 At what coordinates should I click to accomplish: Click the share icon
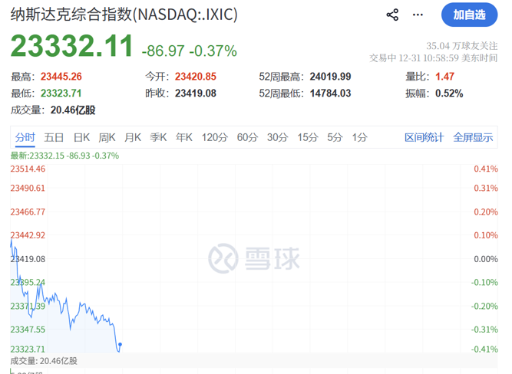coord(392,15)
